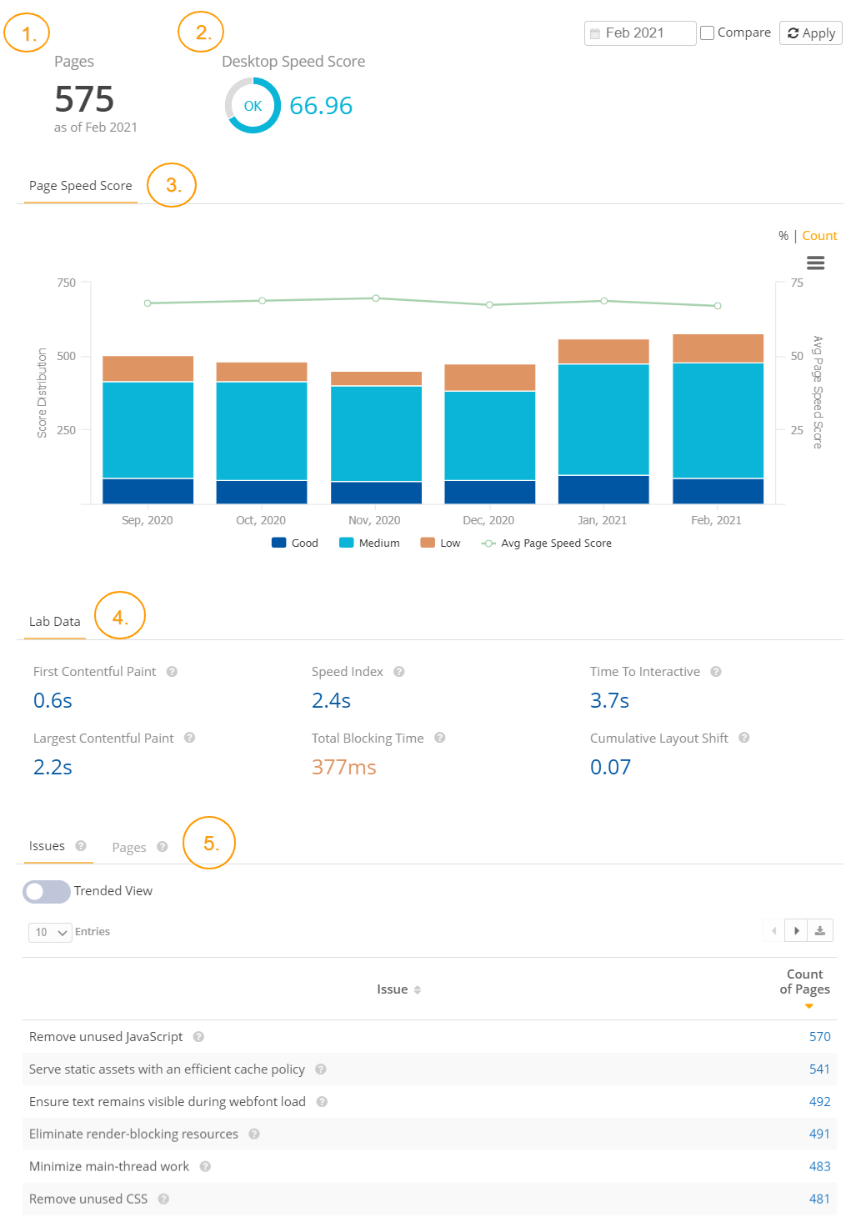Viewport: 866px width, 1217px height.
Task: Toggle Count of Pages sort direction
Action: [808, 1006]
